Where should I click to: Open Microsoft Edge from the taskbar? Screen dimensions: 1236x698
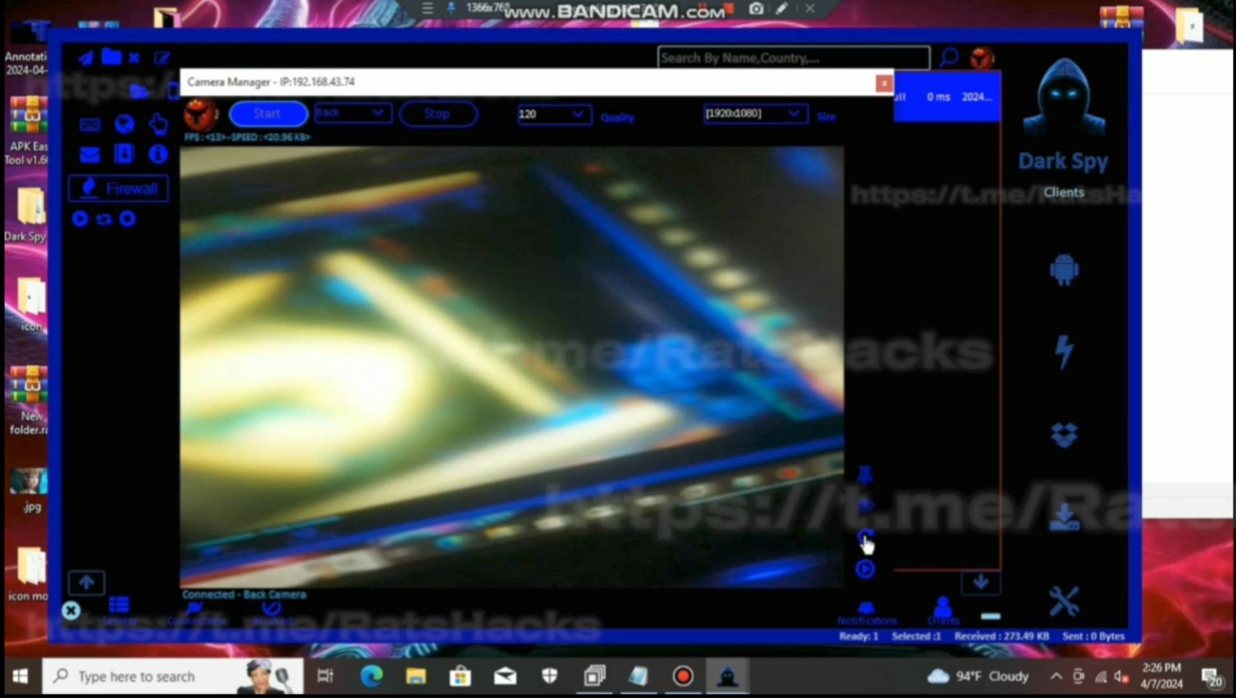(x=372, y=677)
